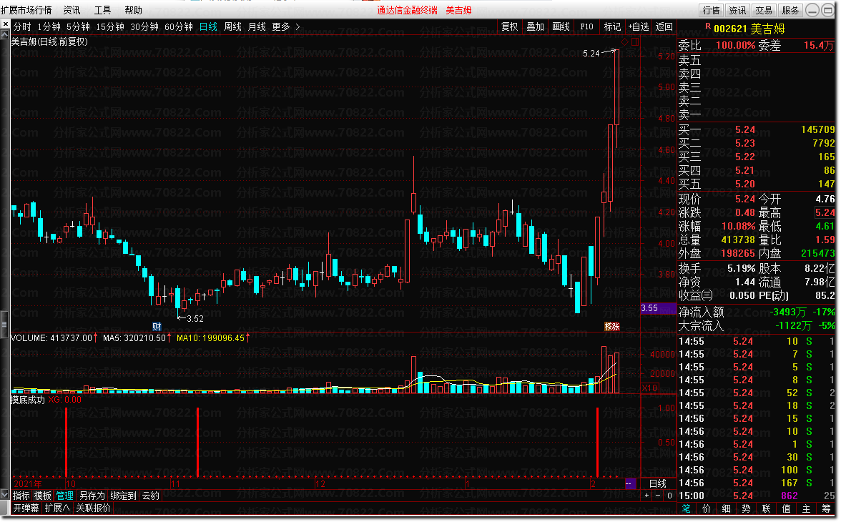Viewport: 841px width, 522px height.
Task: Open the 更多 periods menu
Action: [x=281, y=26]
